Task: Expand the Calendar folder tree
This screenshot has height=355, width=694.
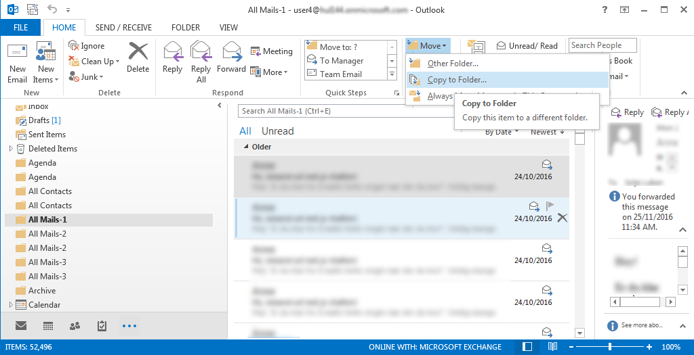Action: (11, 305)
